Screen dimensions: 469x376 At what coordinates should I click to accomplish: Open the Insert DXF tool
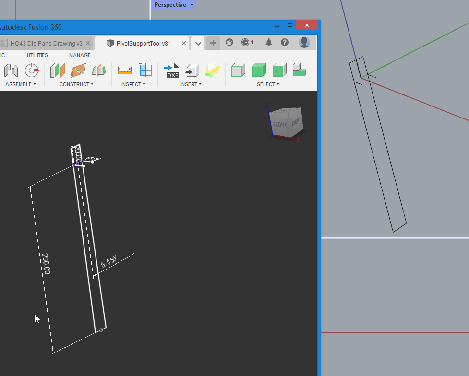[x=172, y=70]
